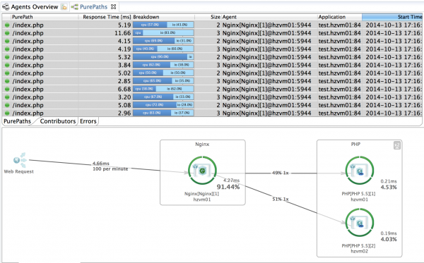Click the breakdown bar of the 11.66 row

click(163, 33)
